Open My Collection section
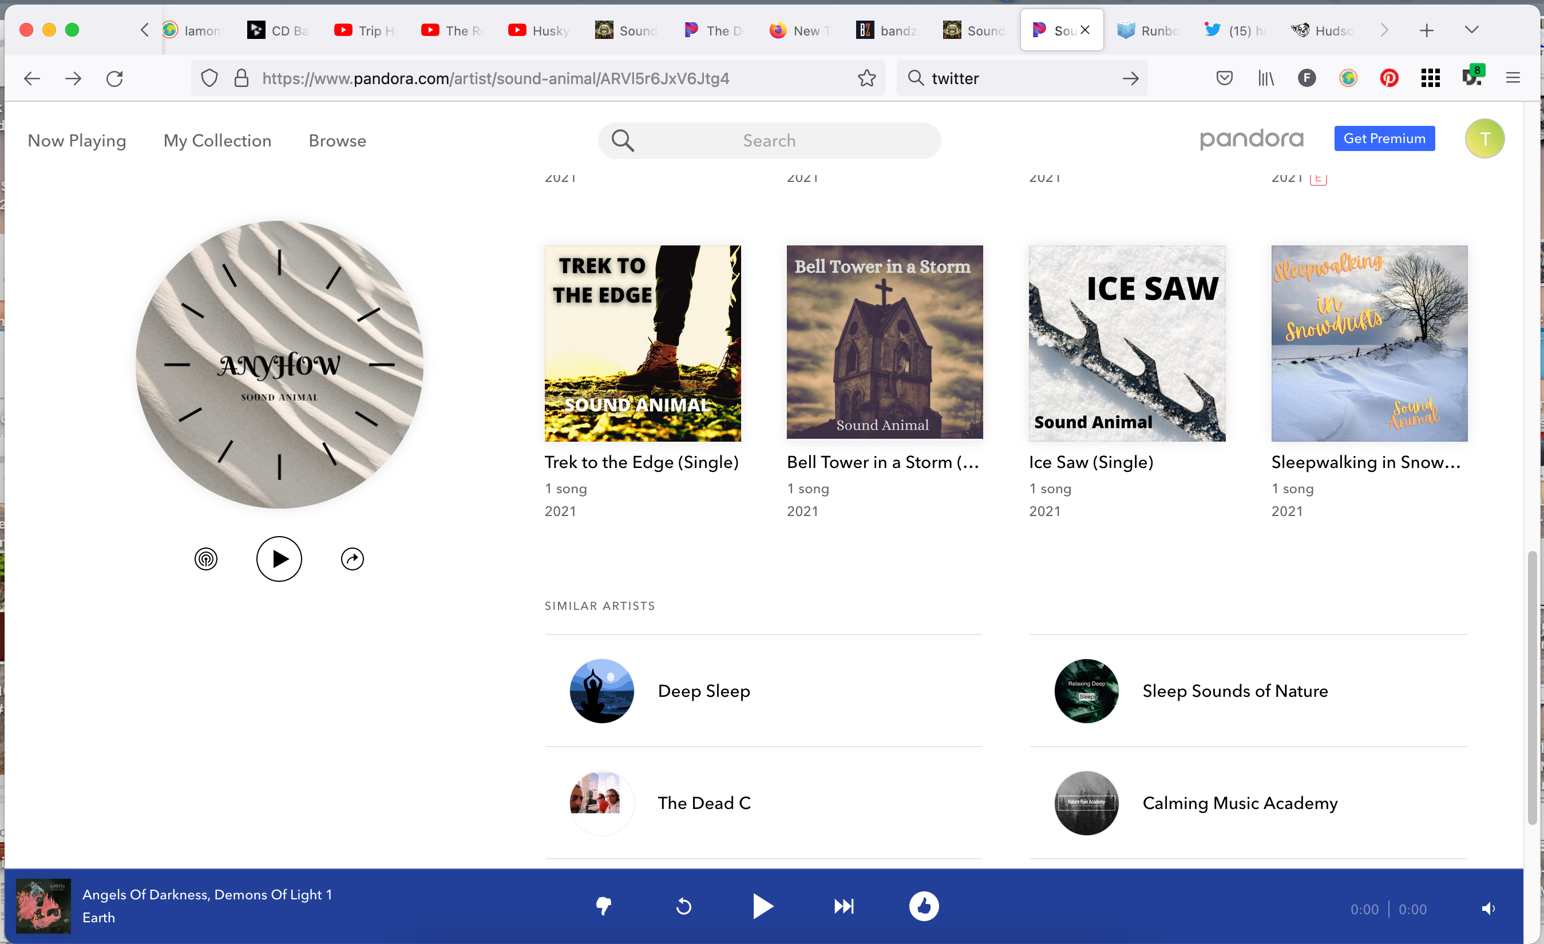Image resolution: width=1544 pixels, height=944 pixels. click(x=217, y=140)
